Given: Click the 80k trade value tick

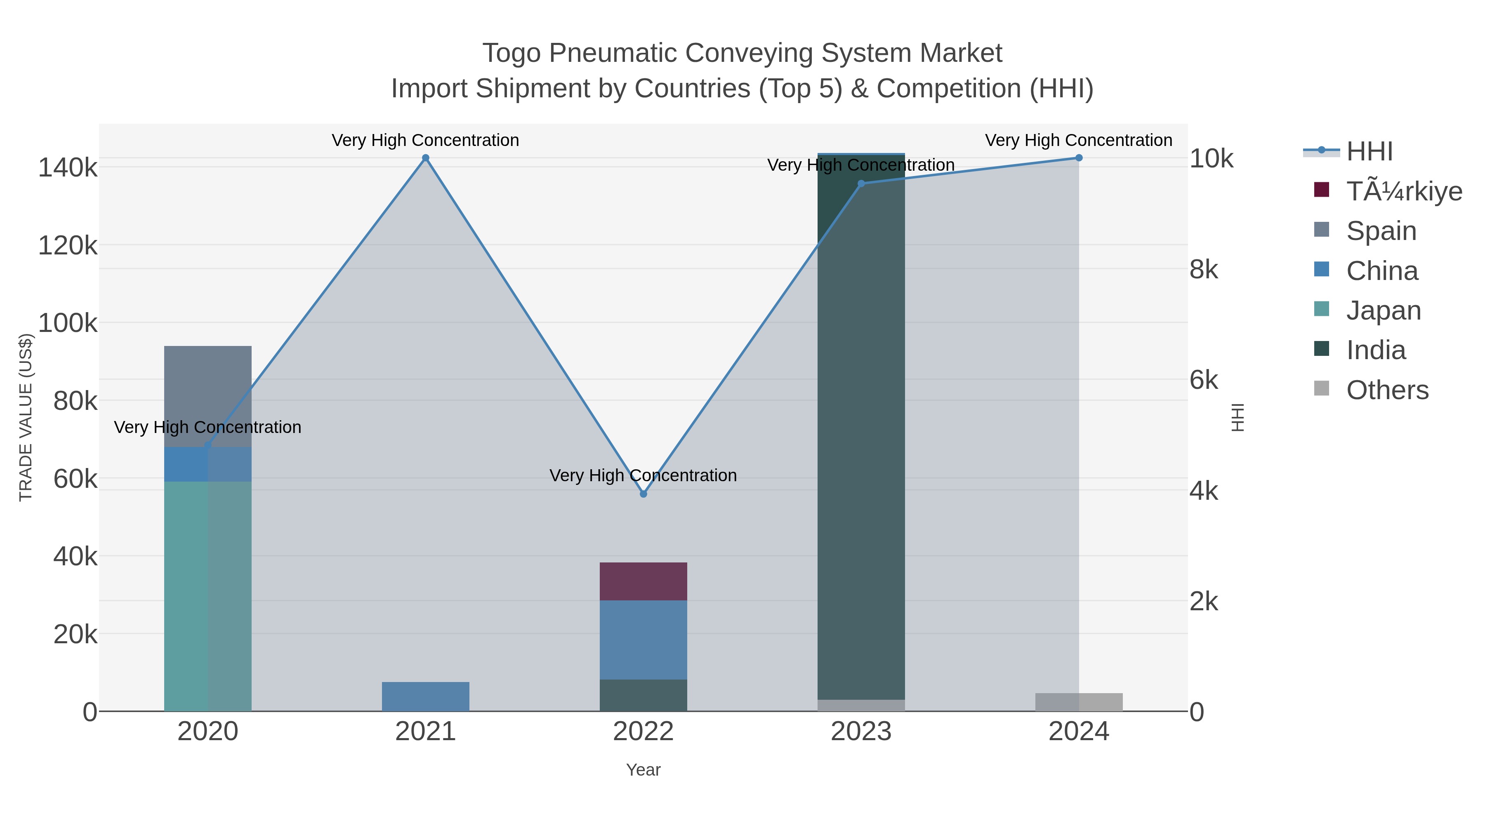Looking at the screenshot, I should 75,401.
